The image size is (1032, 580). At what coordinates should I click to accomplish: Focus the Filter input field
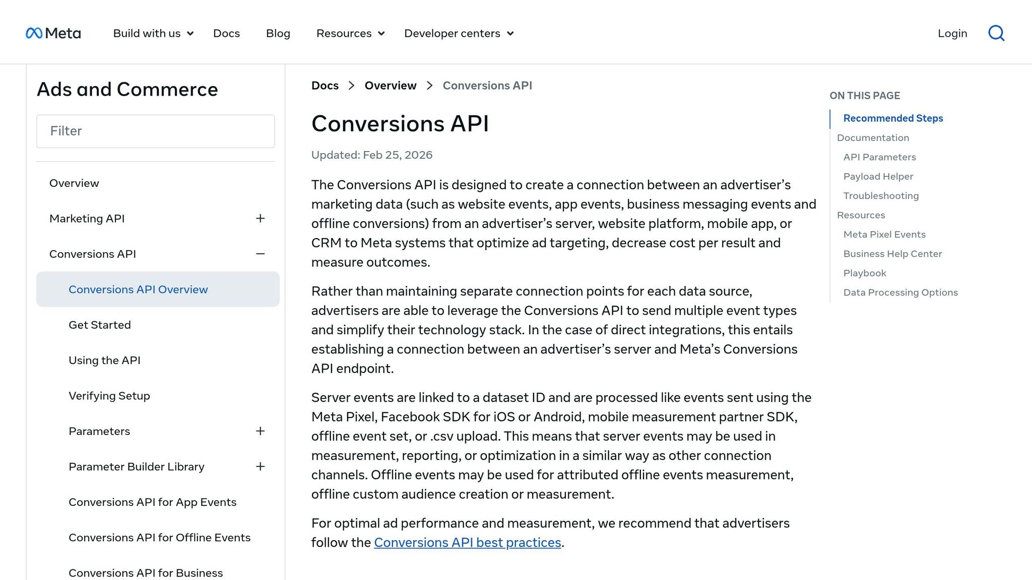pyautogui.click(x=155, y=131)
